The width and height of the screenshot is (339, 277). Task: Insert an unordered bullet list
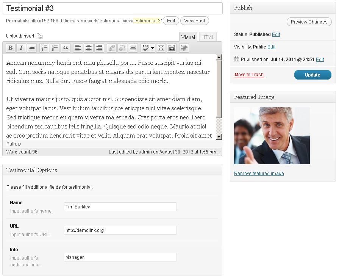45,48
